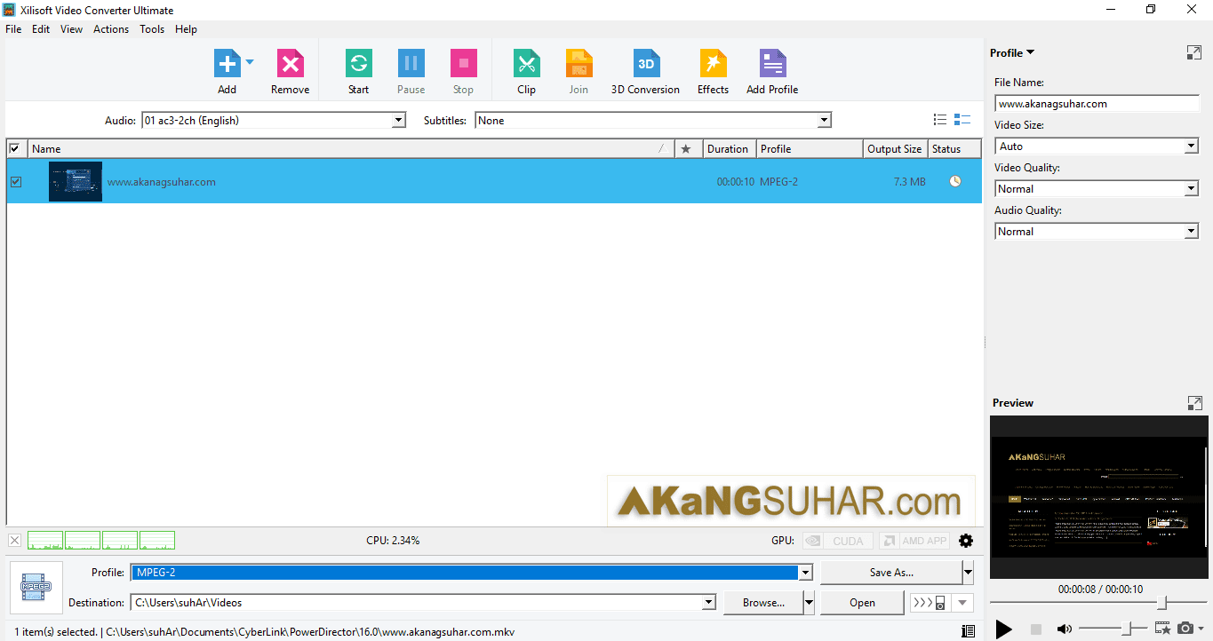Click the Preview video display

tap(1099, 497)
